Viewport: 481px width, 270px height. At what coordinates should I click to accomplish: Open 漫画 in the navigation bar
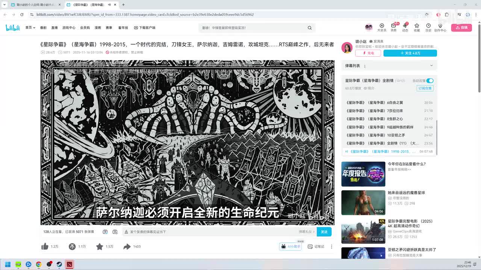(98, 28)
